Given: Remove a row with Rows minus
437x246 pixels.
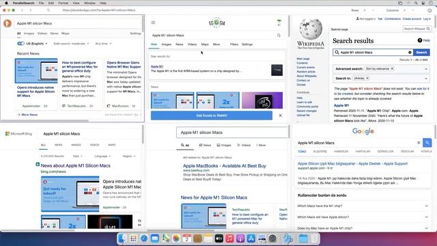Looking at the screenshot, I should pos(373,10).
